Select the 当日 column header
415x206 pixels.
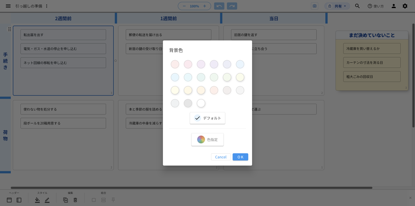(274, 18)
